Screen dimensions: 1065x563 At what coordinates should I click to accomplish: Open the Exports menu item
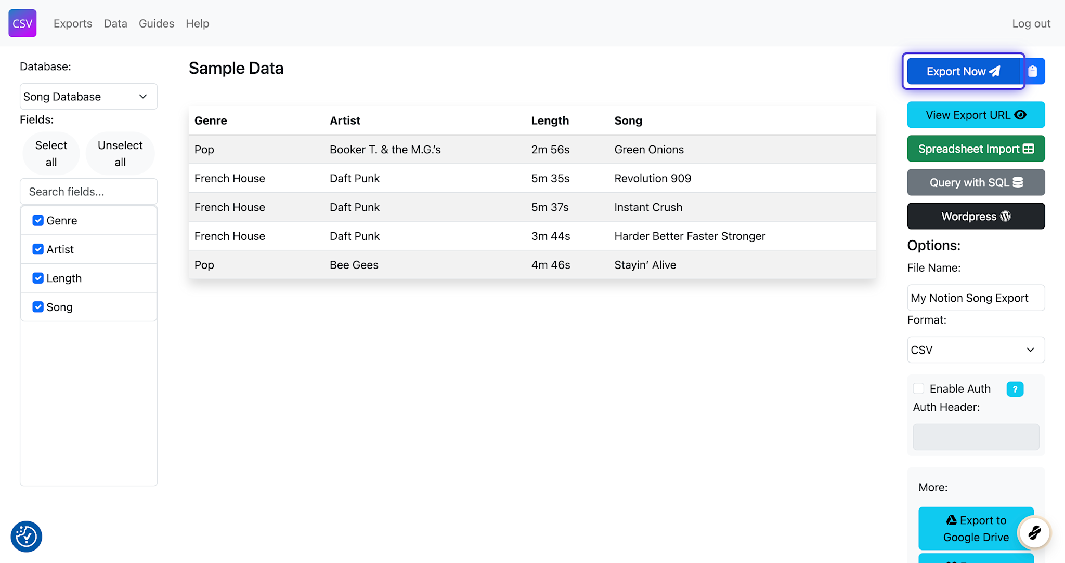(x=73, y=23)
